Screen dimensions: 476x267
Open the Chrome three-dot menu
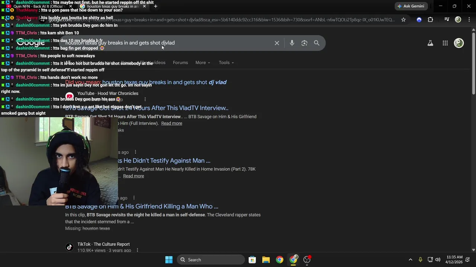pyautogui.click(x=469, y=20)
